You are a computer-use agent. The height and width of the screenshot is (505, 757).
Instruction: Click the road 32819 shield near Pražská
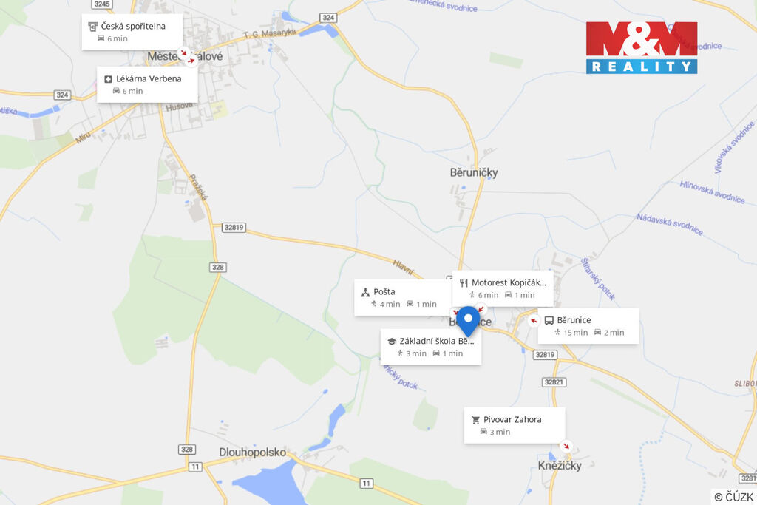tap(234, 228)
